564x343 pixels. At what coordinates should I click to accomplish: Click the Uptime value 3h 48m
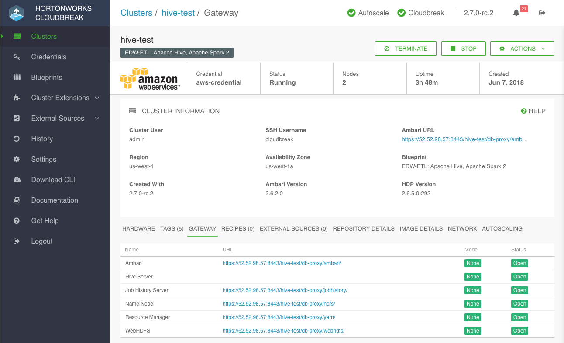[x=426, y=82]
